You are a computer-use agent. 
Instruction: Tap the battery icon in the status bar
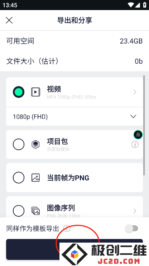[x=145, y=5]
